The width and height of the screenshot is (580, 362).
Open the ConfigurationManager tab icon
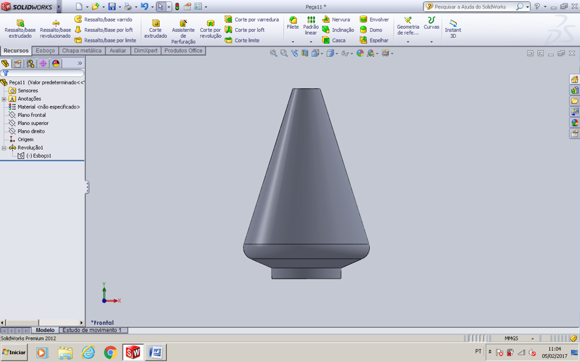coord(30,63)
